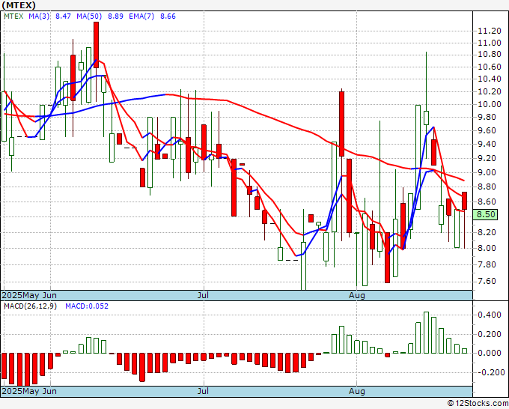Click the (MTEX) chart title
The height and width of the screenshot is (409, 509).
18,5
